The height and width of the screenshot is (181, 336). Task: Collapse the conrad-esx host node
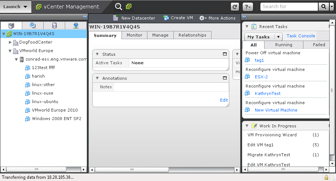(16, 59)
